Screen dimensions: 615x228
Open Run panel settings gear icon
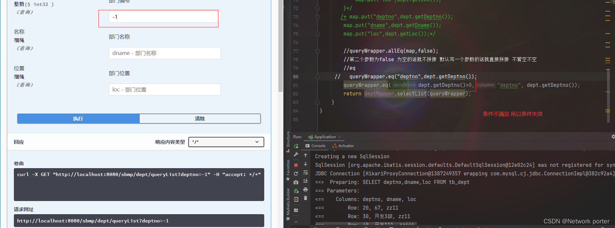(613, 137)
